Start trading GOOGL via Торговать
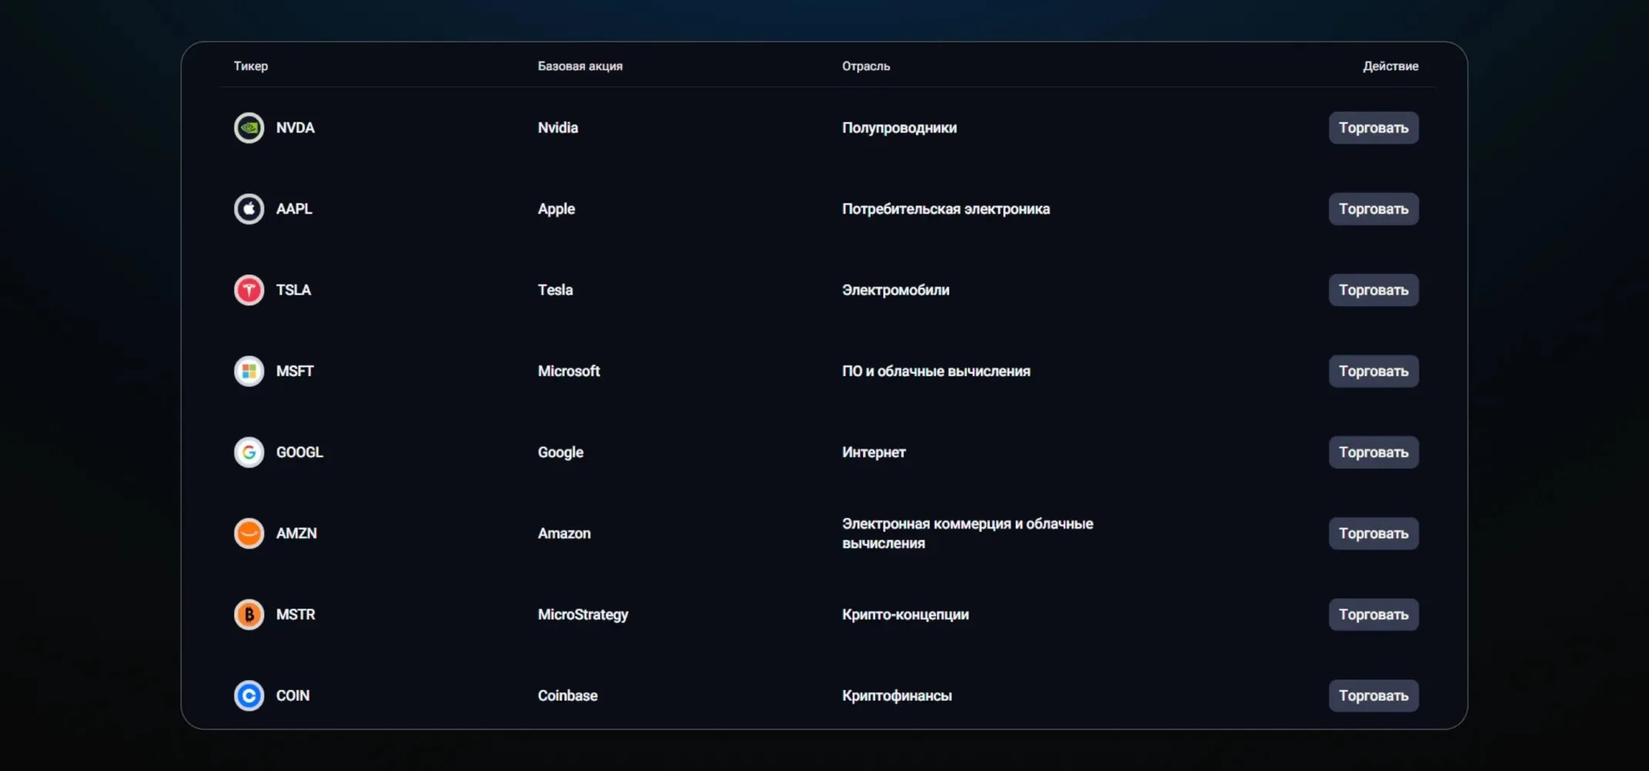This screenshot has width=1649, height=771. point(1373,453)
